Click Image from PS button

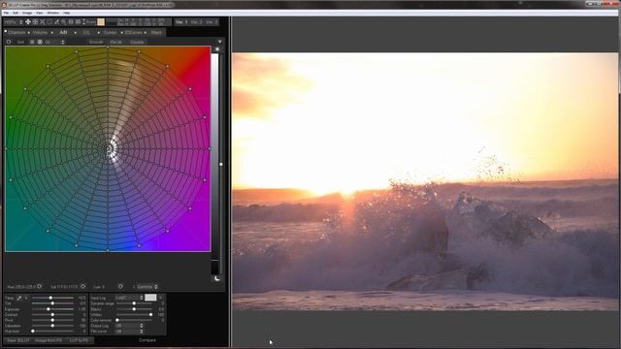click(x=49, y=340)
